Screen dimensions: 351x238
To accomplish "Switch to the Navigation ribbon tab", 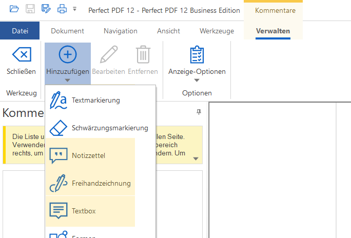I will click(120, 31).
